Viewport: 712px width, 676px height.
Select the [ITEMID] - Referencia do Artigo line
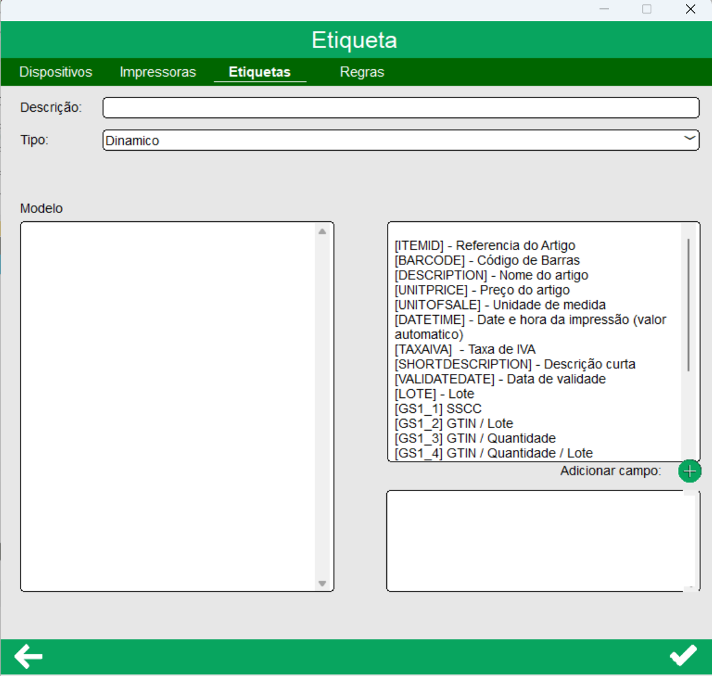coord(485,245)
